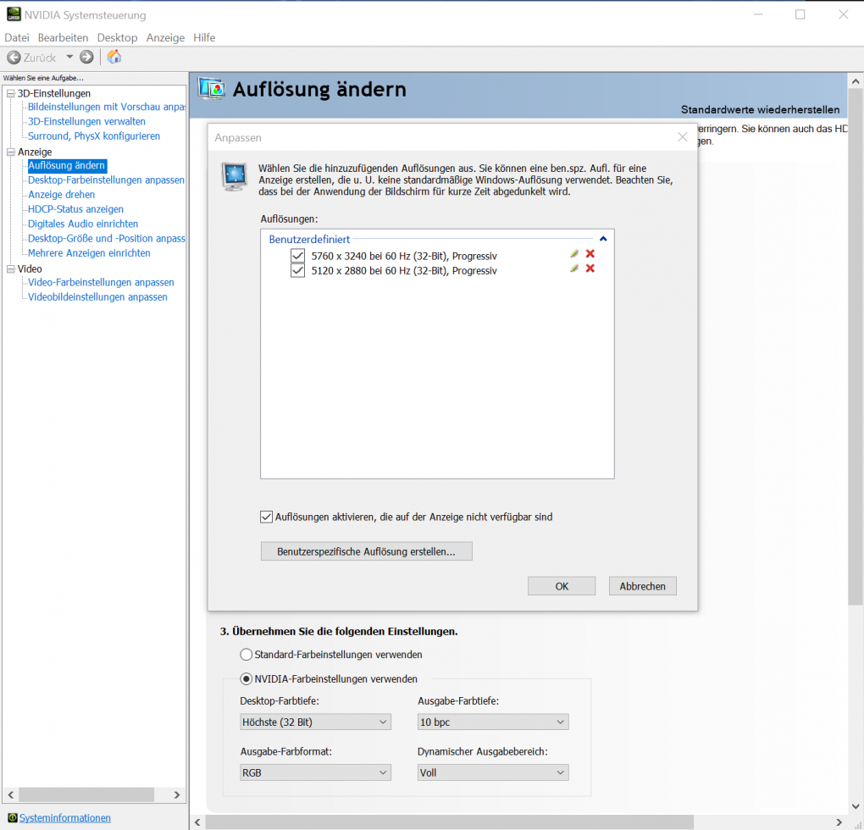Click the main panel vertical scrollbar up arrow
This screenshot has height=830, width=864.
click(856, 81)
